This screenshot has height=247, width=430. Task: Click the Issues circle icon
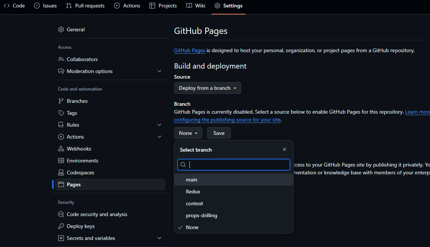coord(37,6)
